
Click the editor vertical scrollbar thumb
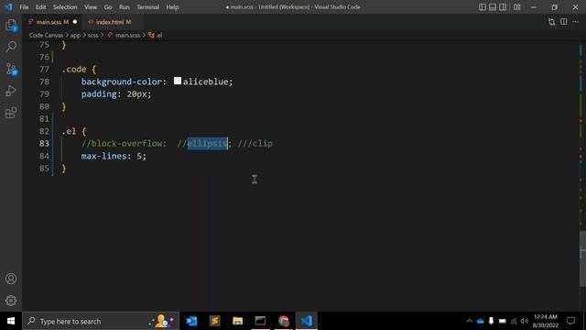coord(582,258)
